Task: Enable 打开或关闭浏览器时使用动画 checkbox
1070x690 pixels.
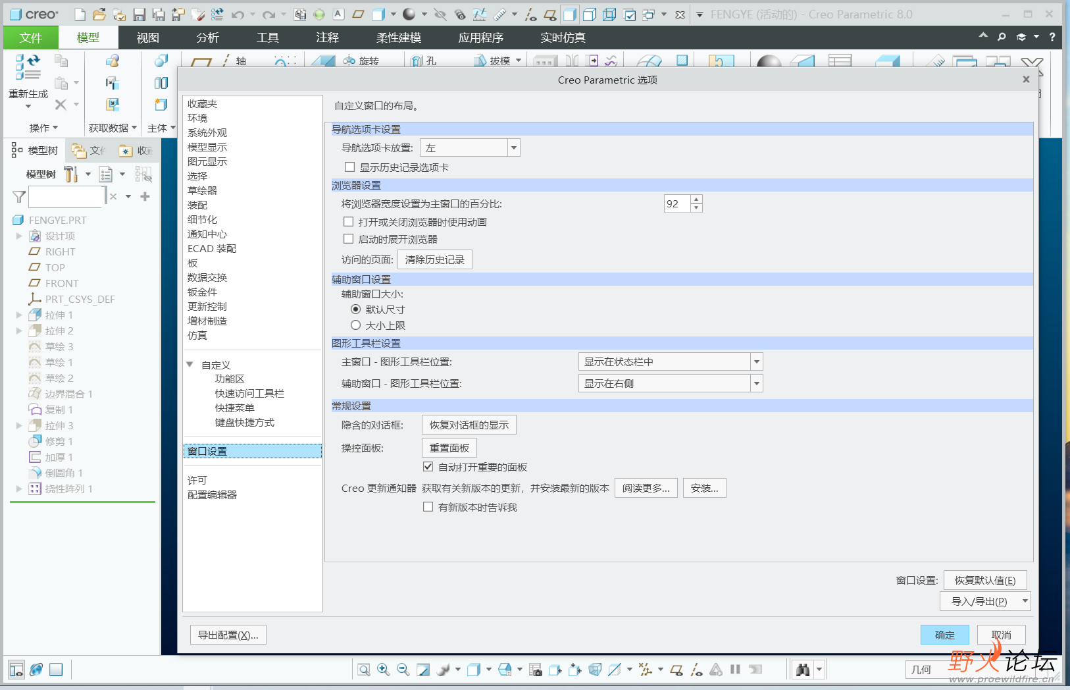Action: (x=348, y=222)
